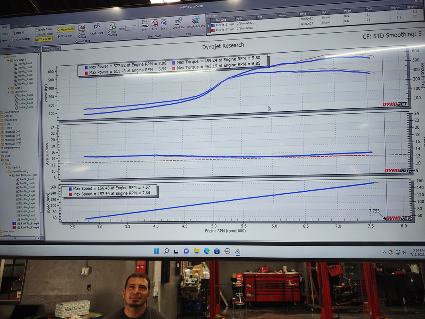425x319 pixels.
Task: Open the Share graph dropdown icon
Action: coord(164,25)
